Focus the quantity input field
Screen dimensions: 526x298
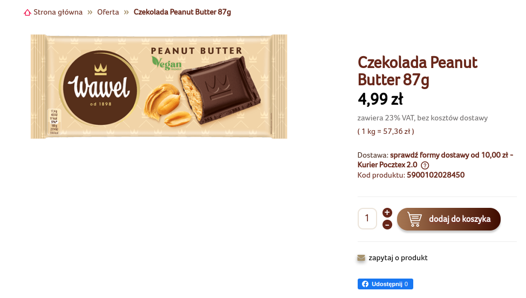click(367, 219)
